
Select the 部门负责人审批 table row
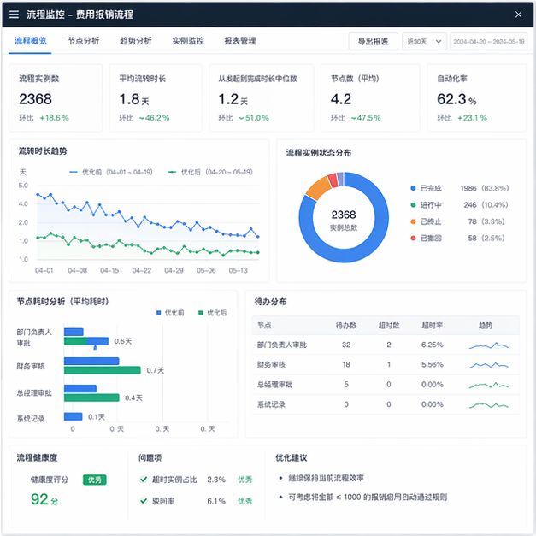(386, 345)
